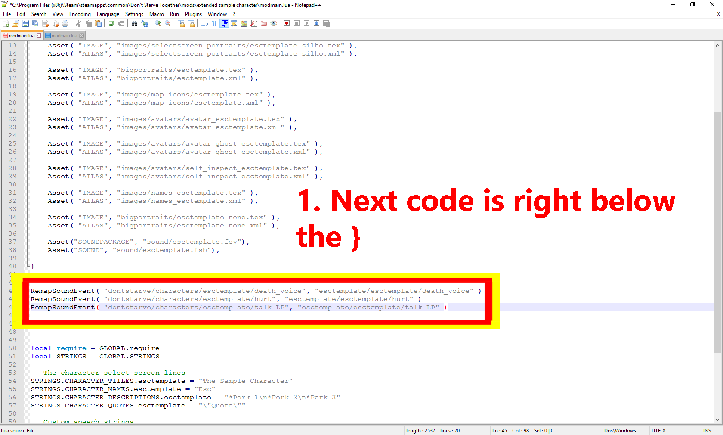Click the Open file toolbar icon
The width and height of the screenshot is (723, 435).
15,23
